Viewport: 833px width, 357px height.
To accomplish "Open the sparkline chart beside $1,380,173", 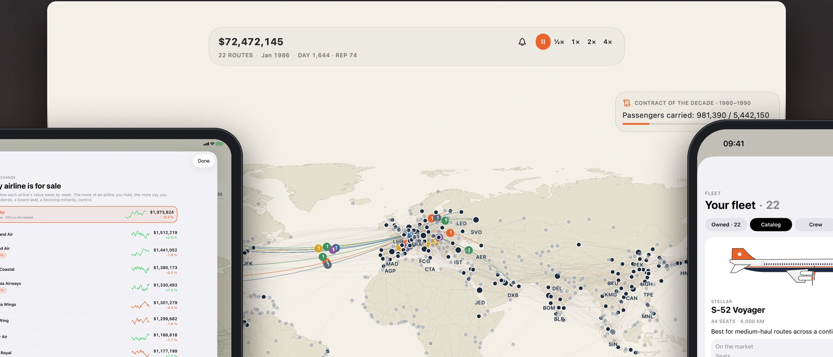I will coord(141,269).
